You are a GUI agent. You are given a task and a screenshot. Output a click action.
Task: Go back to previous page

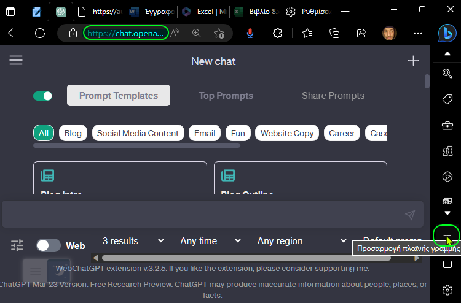click(13, 33)
